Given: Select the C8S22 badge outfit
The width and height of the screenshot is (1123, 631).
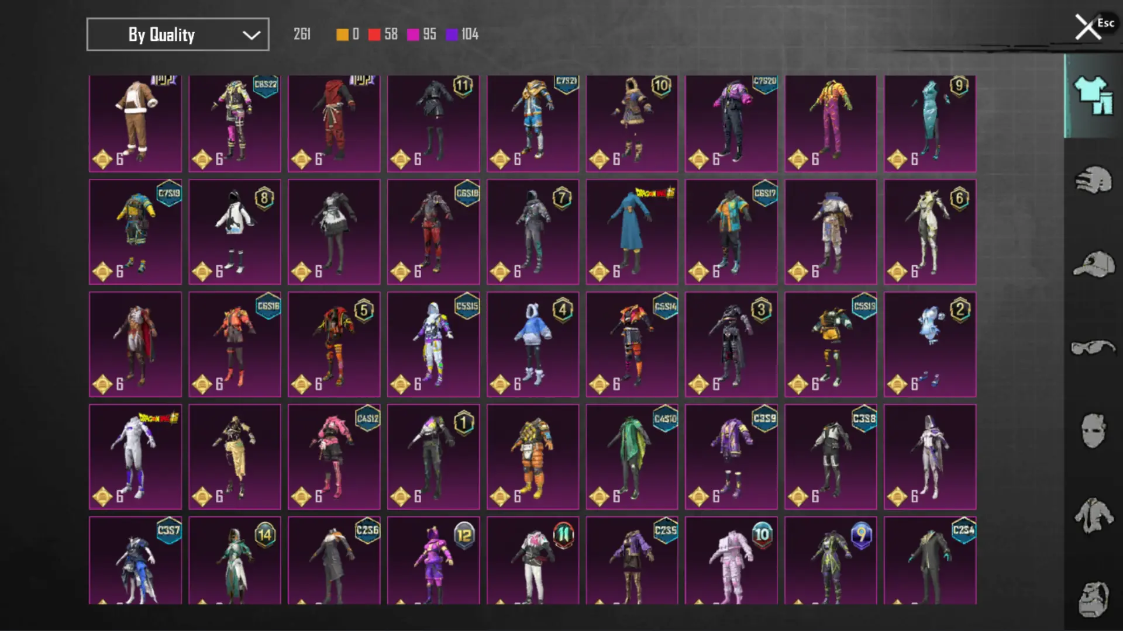Looking at the screenshot, I should [235, 123].
